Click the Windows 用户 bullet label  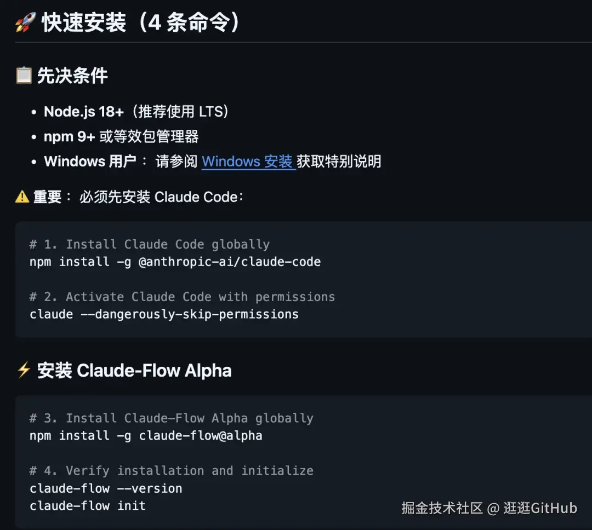(90, 162)
